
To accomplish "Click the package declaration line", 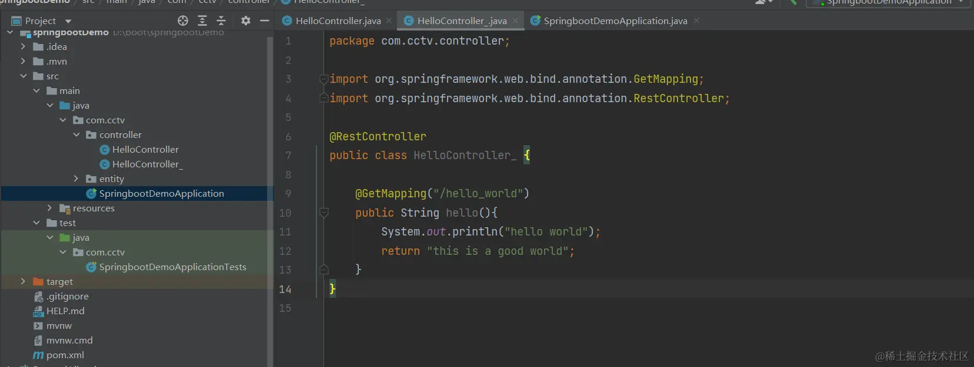I will coord(419,41).
